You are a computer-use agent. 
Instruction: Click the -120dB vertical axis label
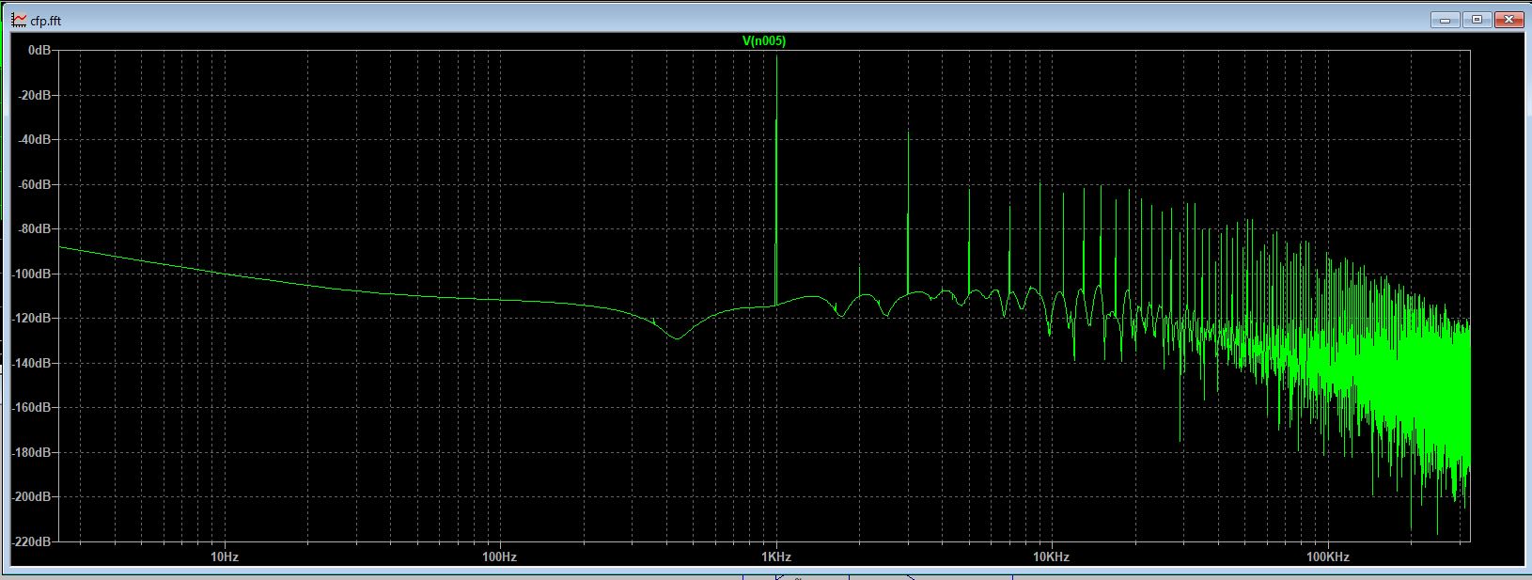[x=33, y=318]
